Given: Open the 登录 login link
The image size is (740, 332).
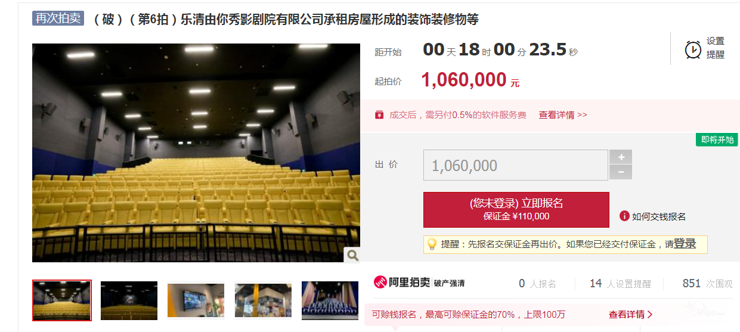Looking at the screenshot, I should click(685, 244).
